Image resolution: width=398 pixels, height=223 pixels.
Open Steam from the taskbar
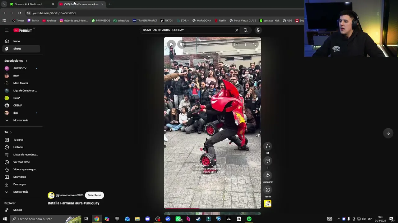coord(198,219)
